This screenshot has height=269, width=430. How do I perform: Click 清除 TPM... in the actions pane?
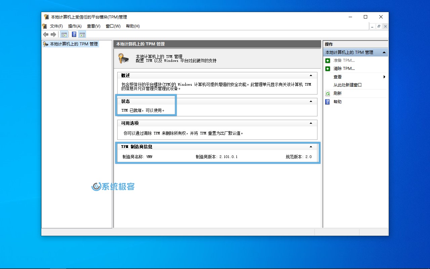344,69
